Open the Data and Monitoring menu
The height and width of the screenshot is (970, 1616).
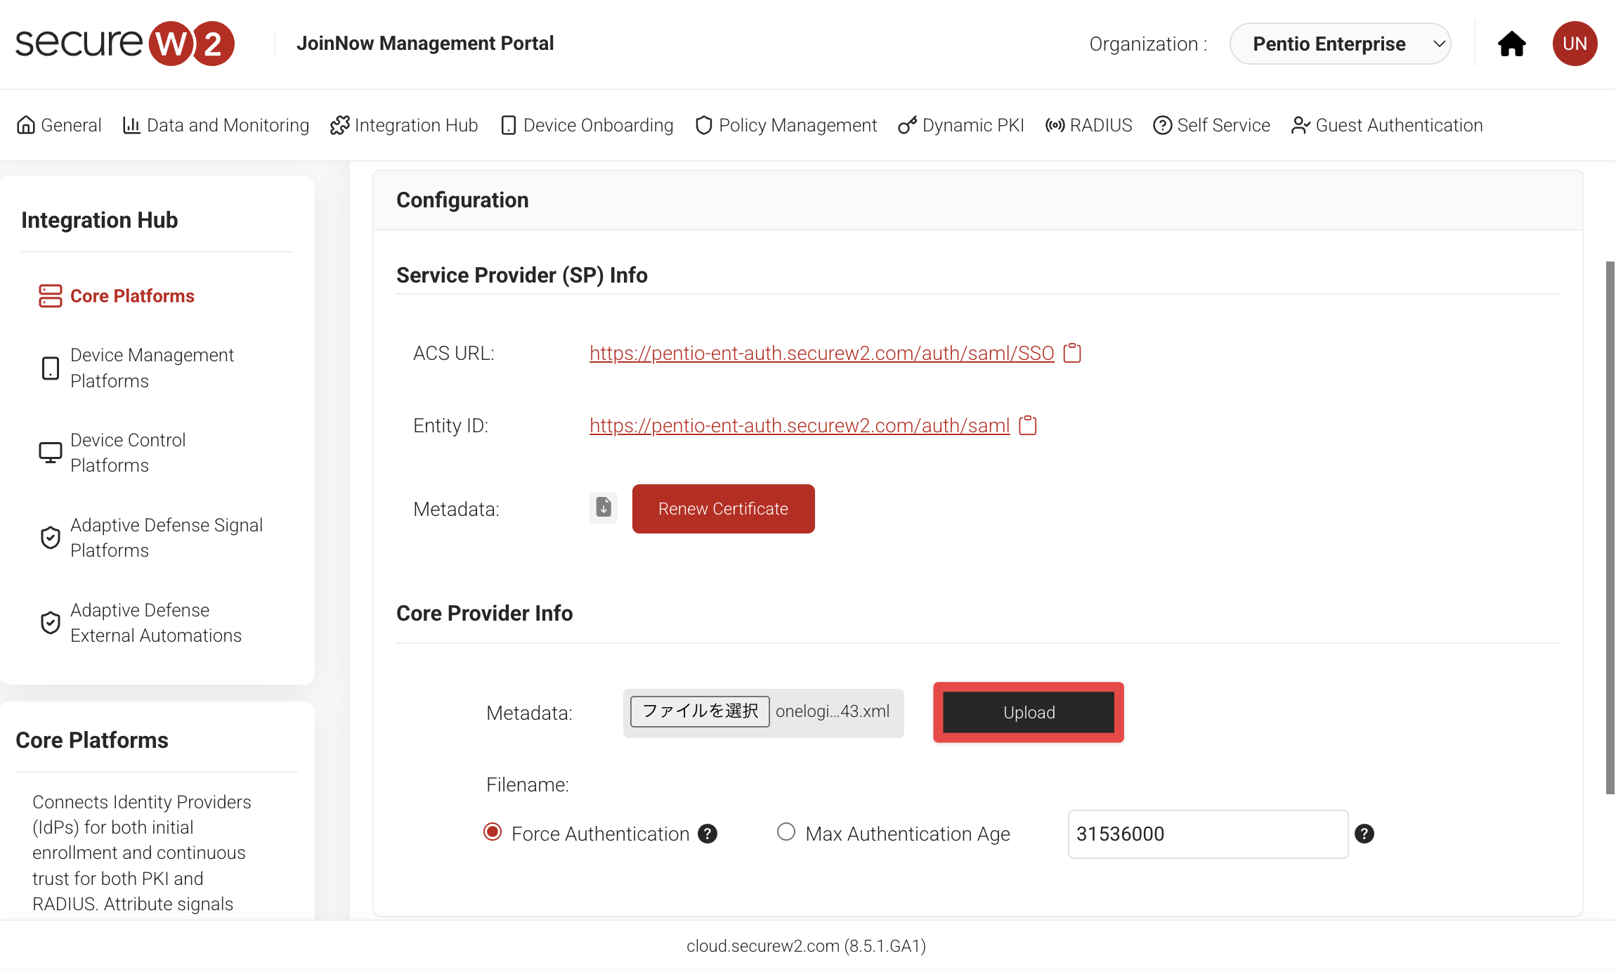(216, 125)
